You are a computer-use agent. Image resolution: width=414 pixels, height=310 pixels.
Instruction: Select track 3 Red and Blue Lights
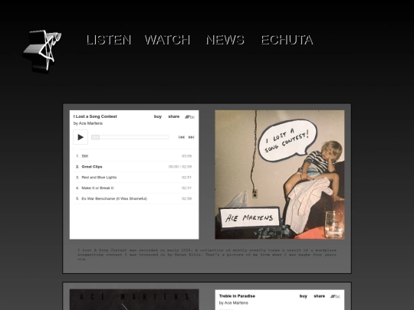(x=134, y=178)
